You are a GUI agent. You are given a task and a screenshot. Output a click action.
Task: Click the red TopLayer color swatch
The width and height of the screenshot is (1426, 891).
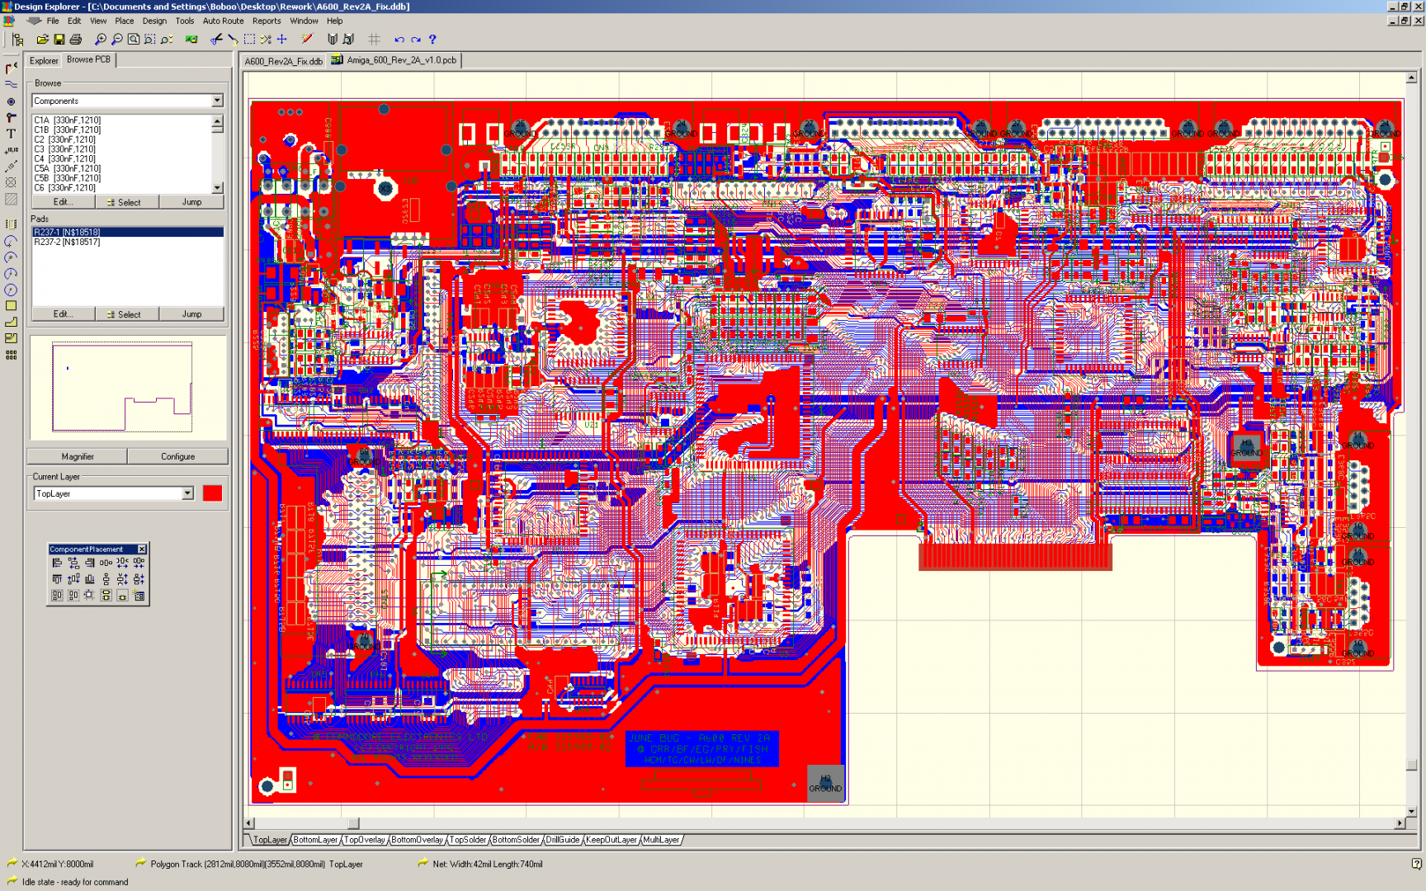tap(212, 493)
